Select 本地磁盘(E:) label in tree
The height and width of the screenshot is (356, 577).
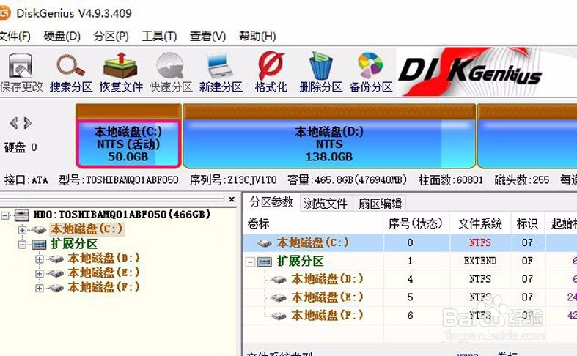(104, 273)
